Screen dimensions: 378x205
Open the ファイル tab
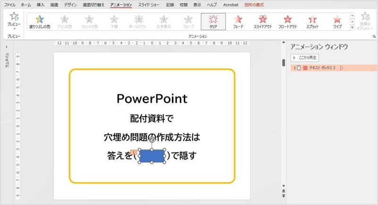[x=9, y=5]
